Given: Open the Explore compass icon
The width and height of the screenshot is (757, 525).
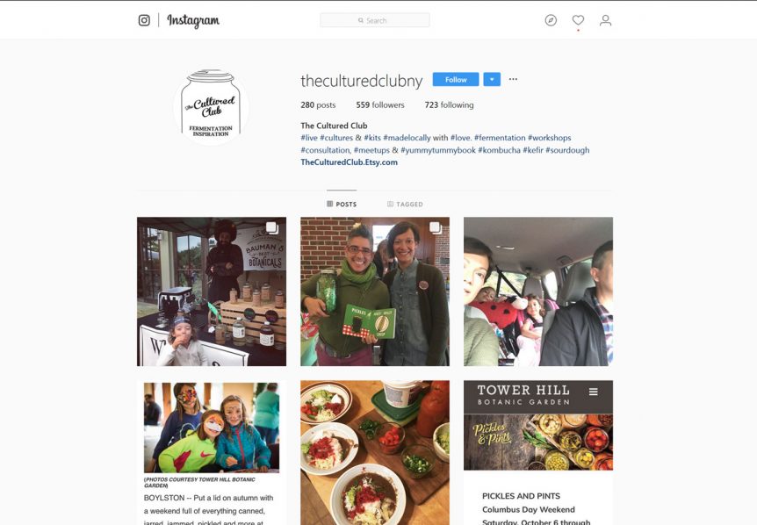Looking at the screenshot, I should coord(551,20).
